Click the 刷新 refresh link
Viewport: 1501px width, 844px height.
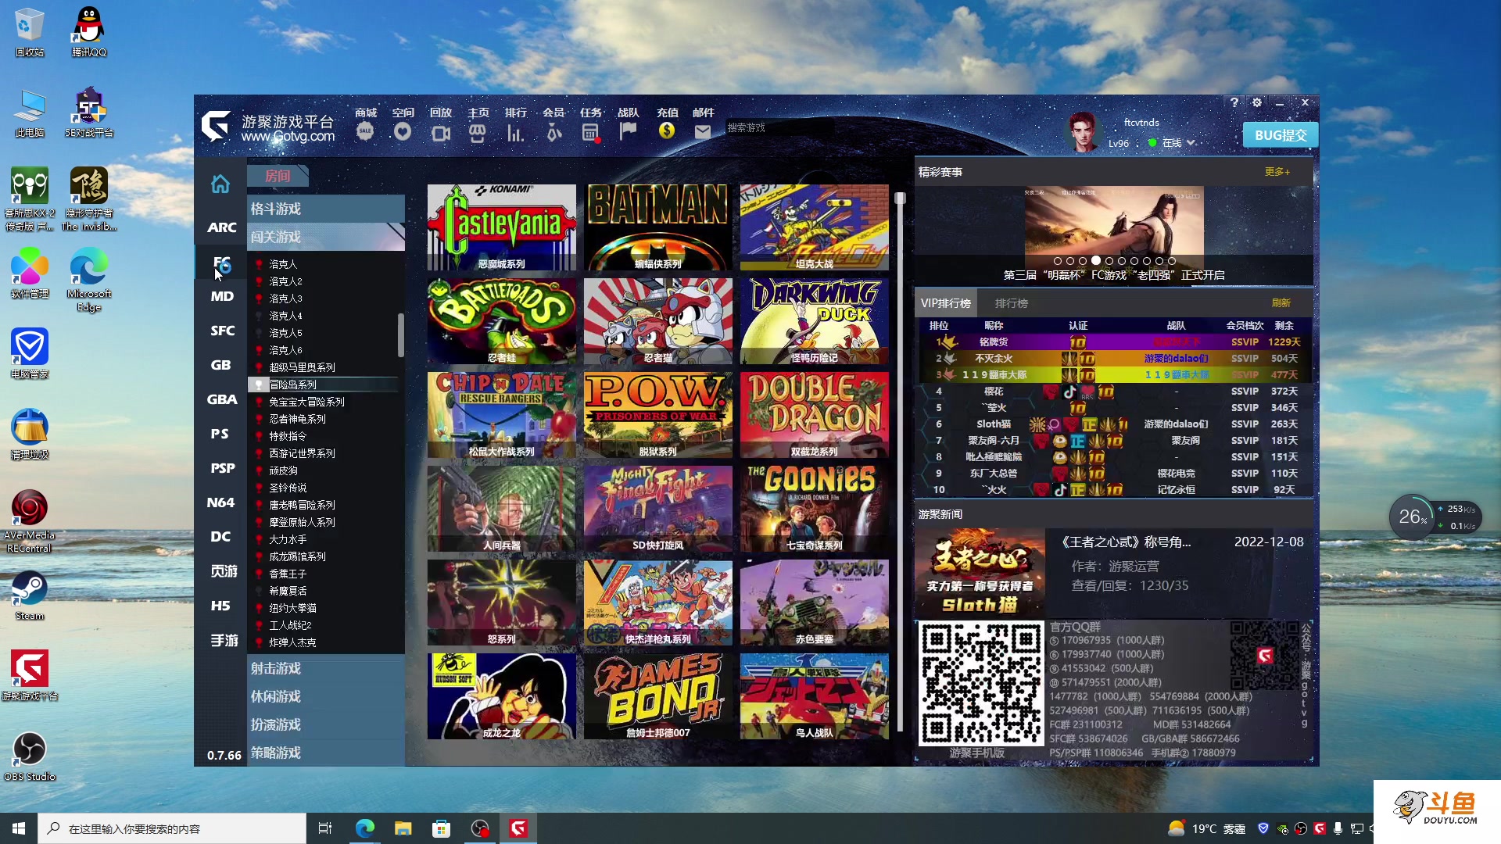coord(1281,303)
